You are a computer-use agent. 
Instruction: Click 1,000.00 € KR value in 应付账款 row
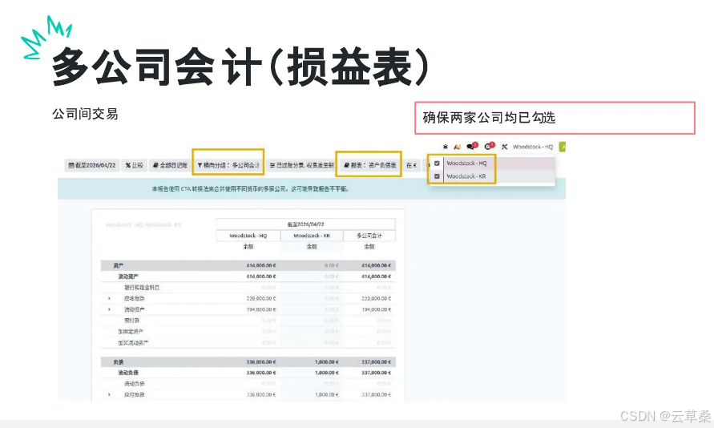coord(327,395)
